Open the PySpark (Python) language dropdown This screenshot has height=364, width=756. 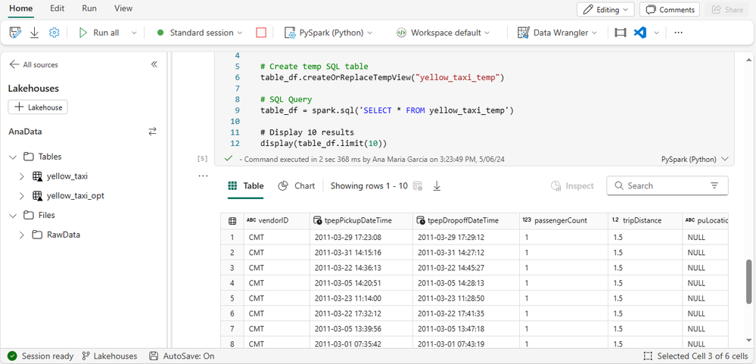[x=328, y=33]
